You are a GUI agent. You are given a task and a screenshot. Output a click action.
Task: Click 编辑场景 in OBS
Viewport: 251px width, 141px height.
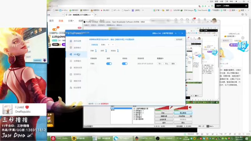[x=164, y=116]
